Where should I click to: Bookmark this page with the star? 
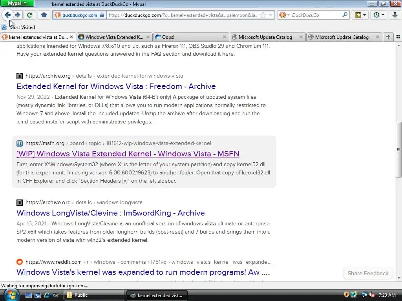(263, 15)
